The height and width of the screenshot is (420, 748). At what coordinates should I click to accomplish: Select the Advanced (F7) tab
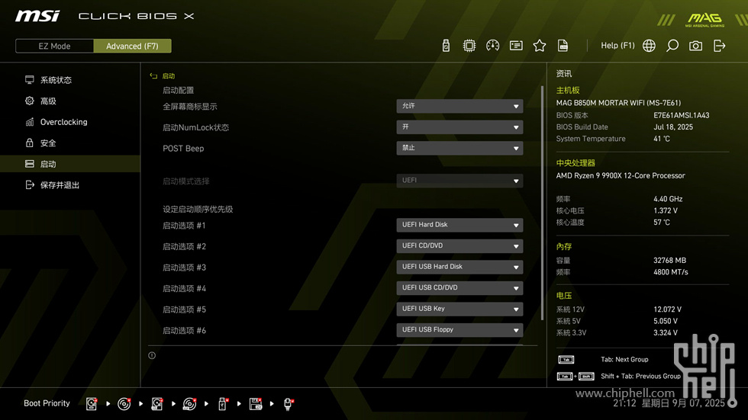(x=132, y=46)
